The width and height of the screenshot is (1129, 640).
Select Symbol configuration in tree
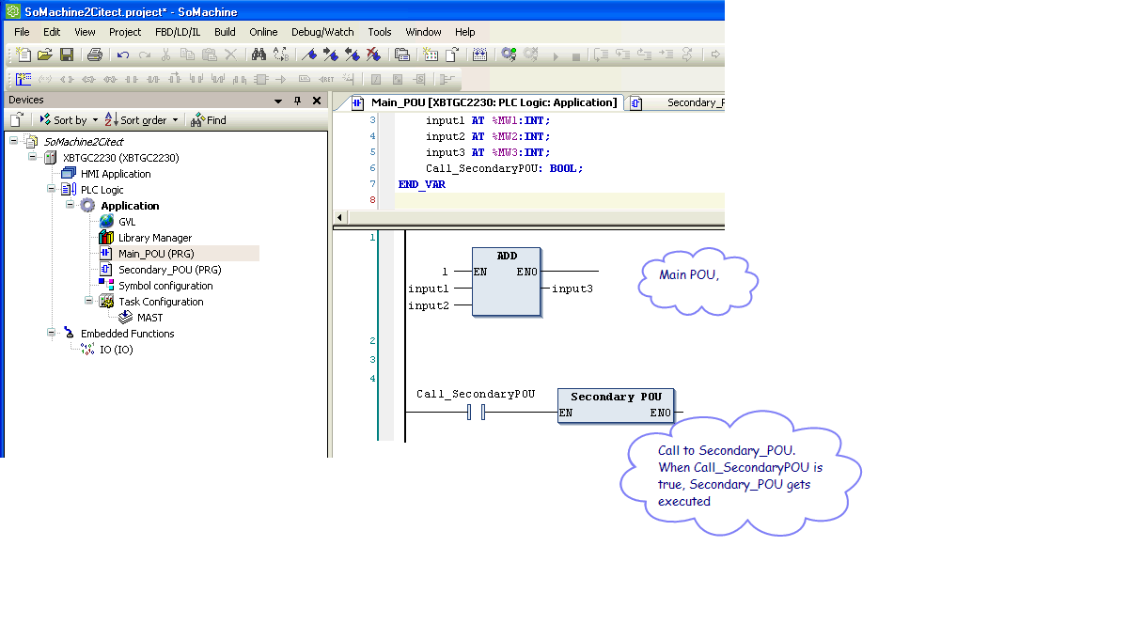coord(165,286)
